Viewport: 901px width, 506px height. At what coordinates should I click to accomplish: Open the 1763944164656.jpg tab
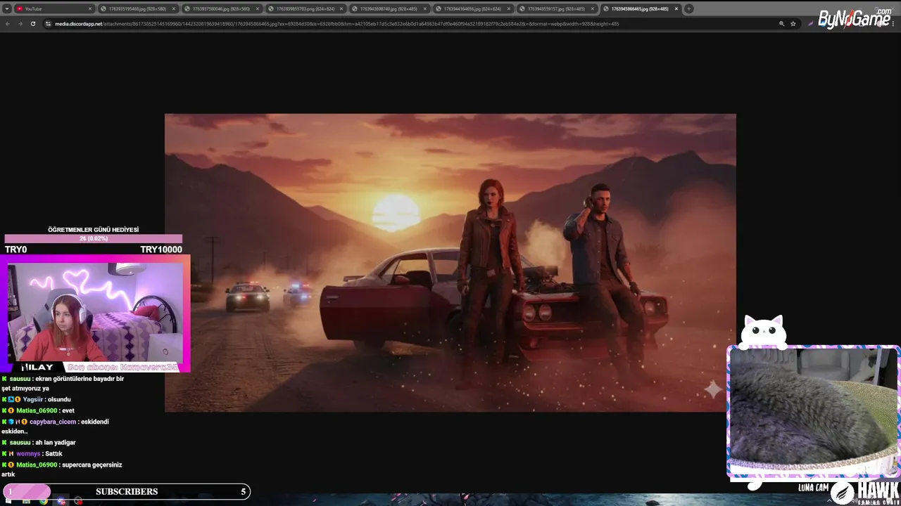click(x=472, y=8)
